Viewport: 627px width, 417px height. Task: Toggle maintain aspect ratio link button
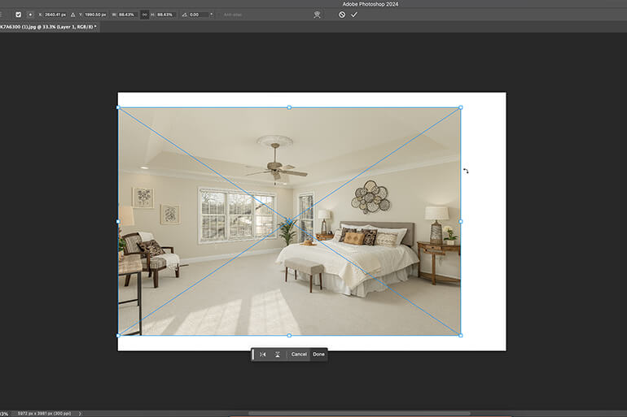coord(144,15)
